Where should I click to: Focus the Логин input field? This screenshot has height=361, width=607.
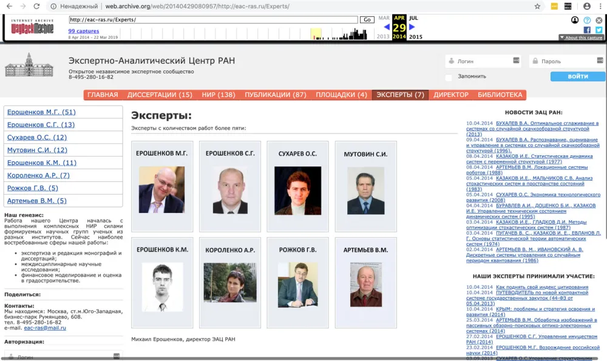[x=484, y=61]
